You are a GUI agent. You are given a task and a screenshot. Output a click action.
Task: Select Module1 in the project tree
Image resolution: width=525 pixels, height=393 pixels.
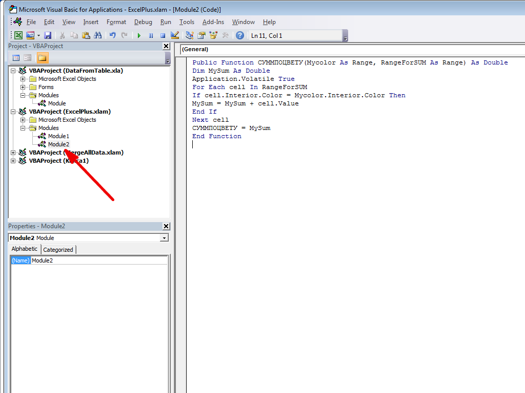click(58, 136)
